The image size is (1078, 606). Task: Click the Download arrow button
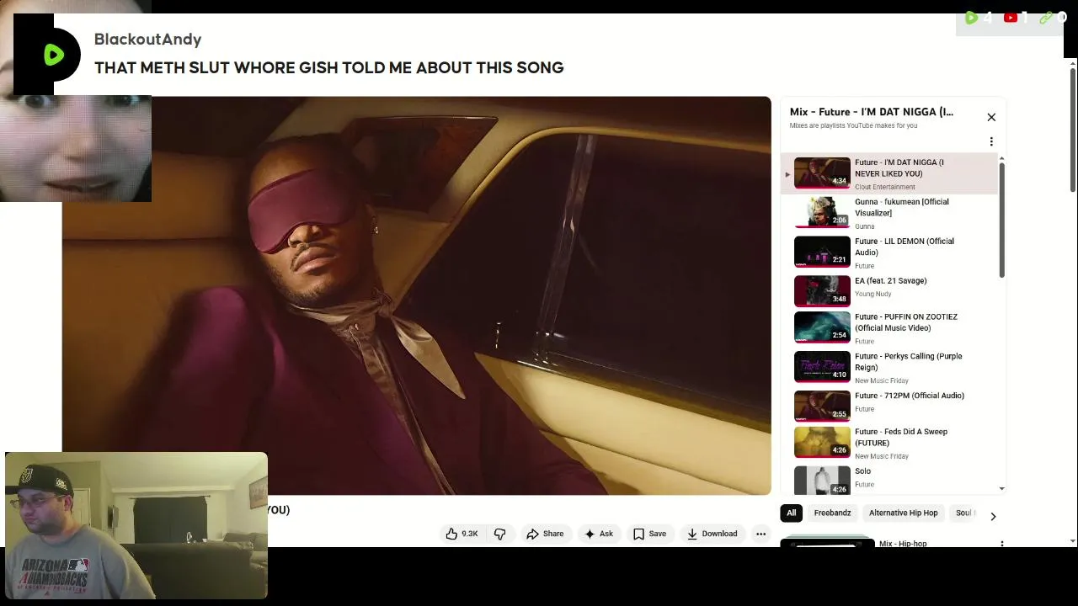coord(712,534)
